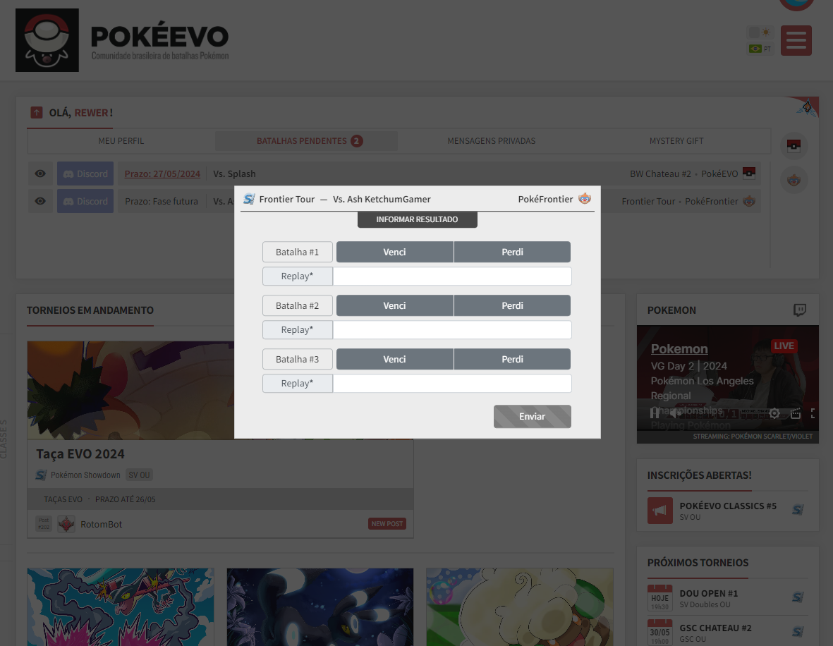Filter by PokéEVO Poké Ball round icon
The width and height of the screenshot is (833, 646).
(794, 145)
